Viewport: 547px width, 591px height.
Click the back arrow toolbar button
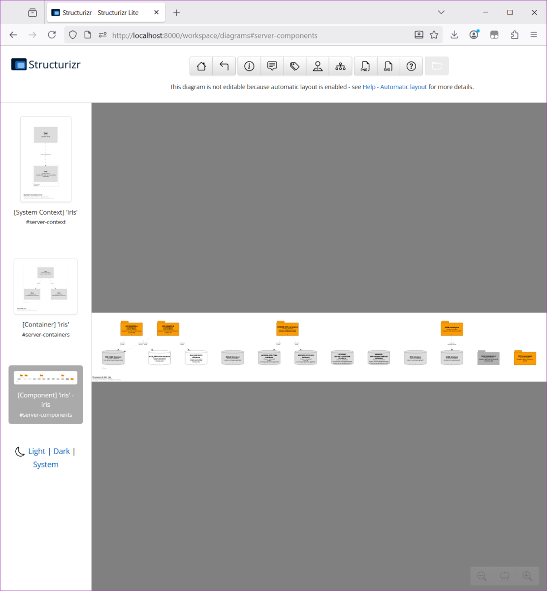[224, 66]
